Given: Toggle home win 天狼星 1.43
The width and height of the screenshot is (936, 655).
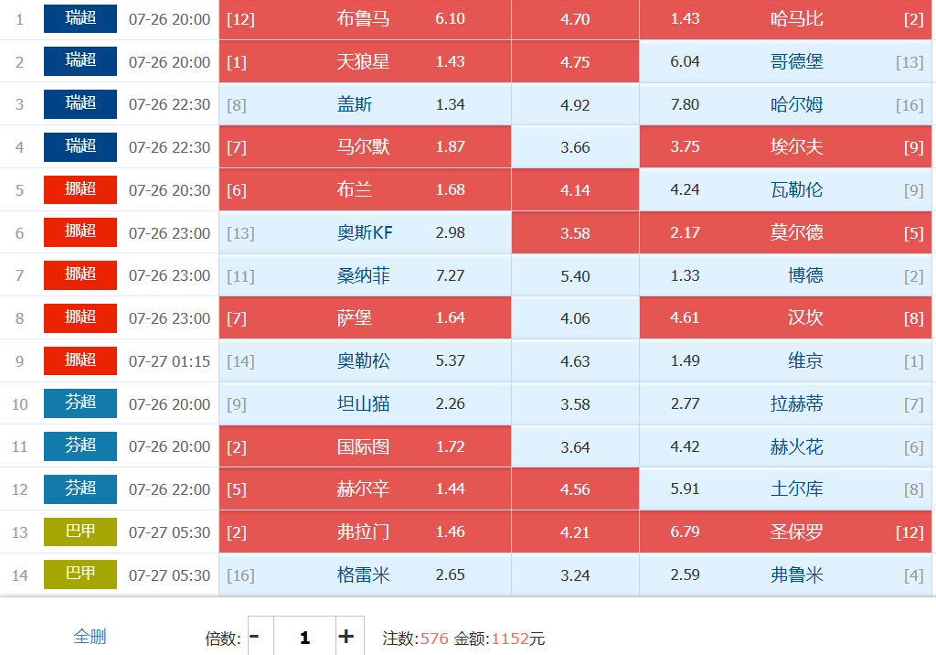Looking at the screenshot, I should 365,61.
